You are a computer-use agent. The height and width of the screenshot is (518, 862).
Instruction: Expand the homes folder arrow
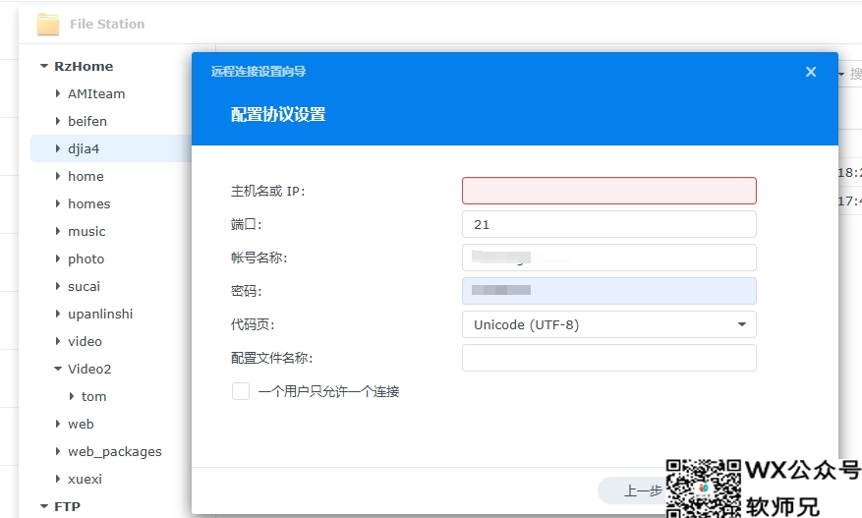click(58, 203)
